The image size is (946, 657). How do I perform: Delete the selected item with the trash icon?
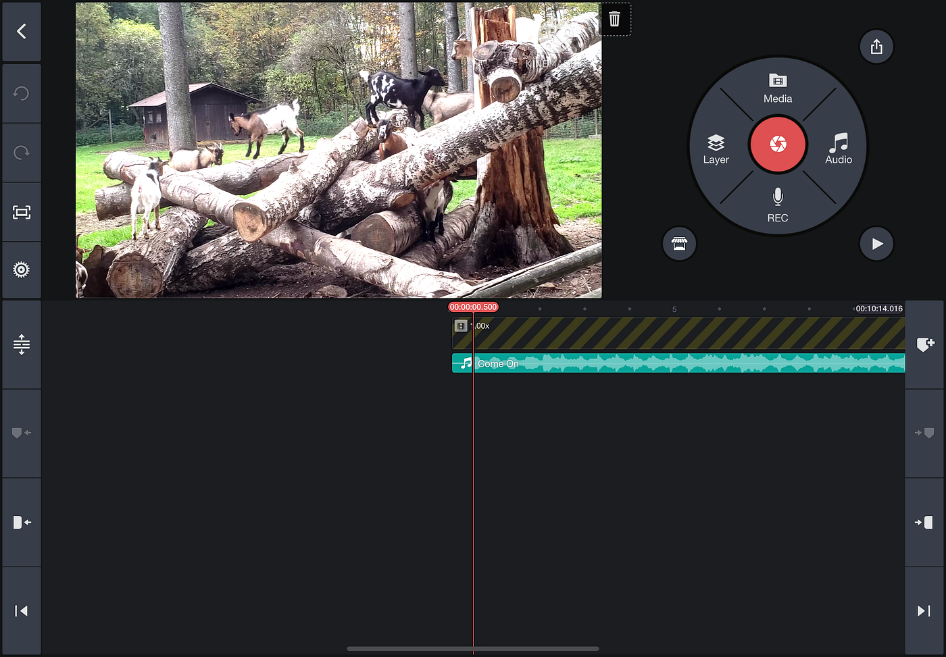pos(614,19)
